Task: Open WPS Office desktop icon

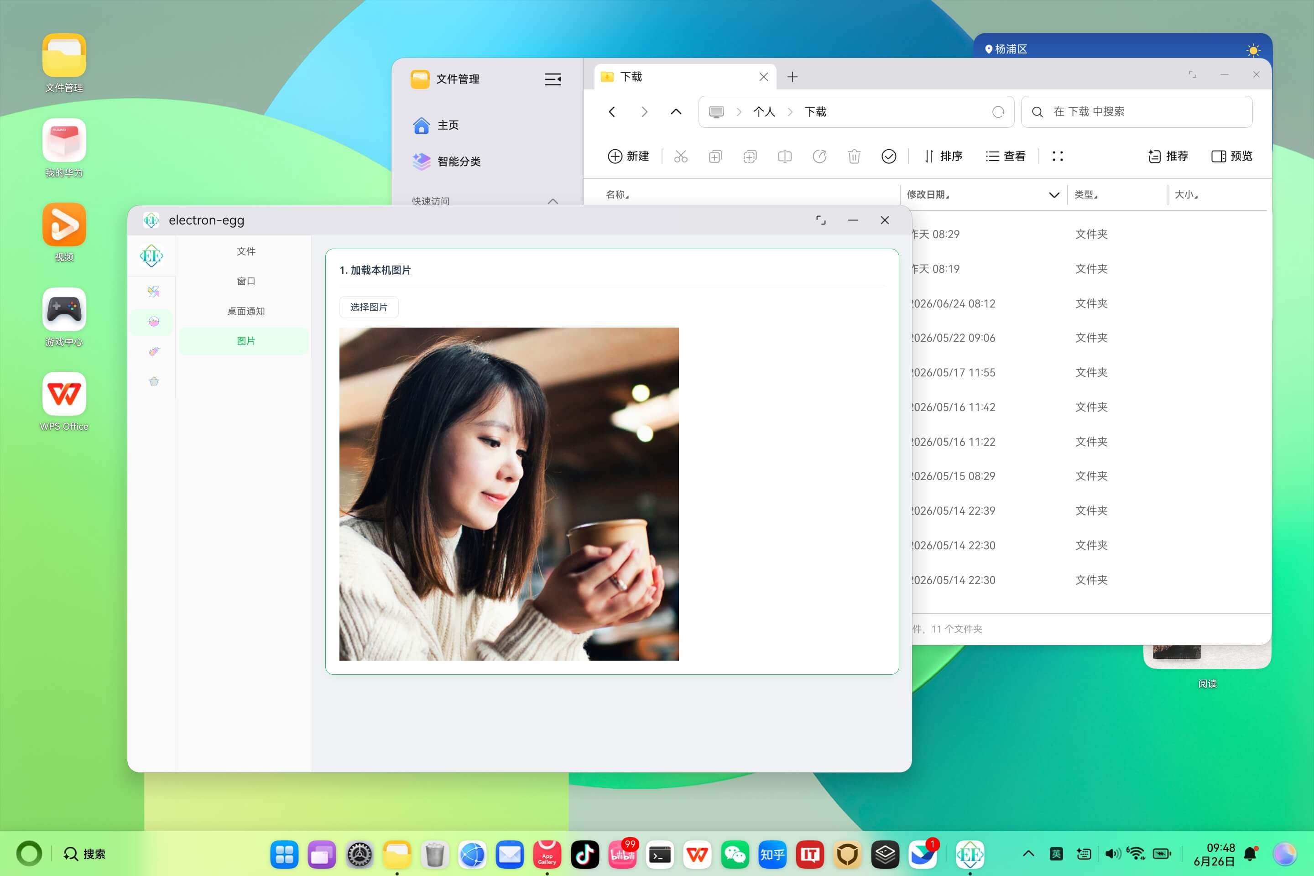Action: (64, 401)
